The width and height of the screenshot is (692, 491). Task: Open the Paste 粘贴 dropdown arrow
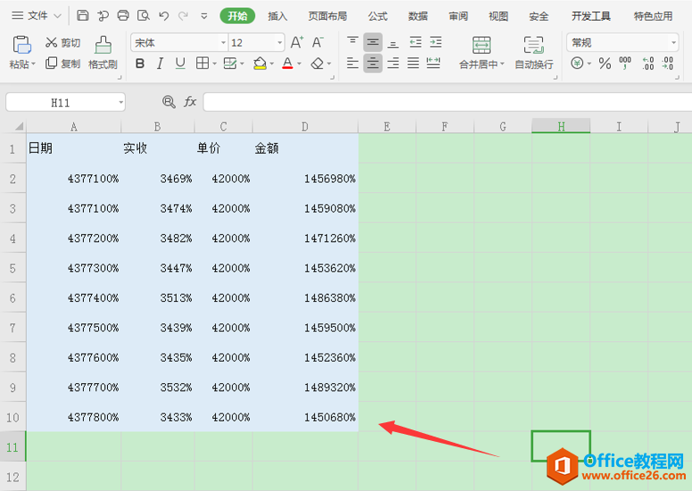click(33, 64)
